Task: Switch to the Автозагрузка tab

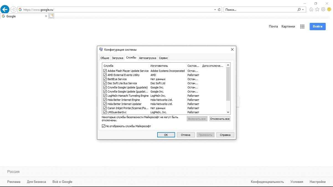Action: coord(148,58)
